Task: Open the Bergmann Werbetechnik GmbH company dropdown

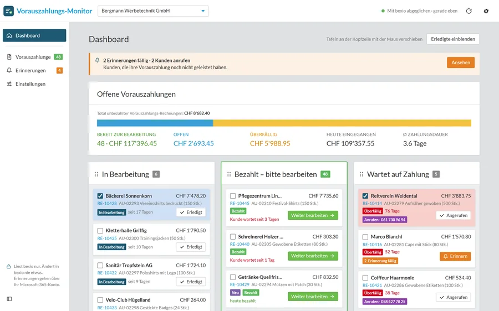Action: click(x=153, y=11)
